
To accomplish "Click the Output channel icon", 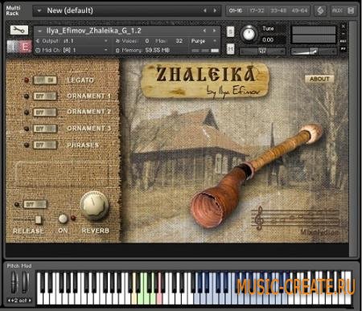I will pos(38,41).
